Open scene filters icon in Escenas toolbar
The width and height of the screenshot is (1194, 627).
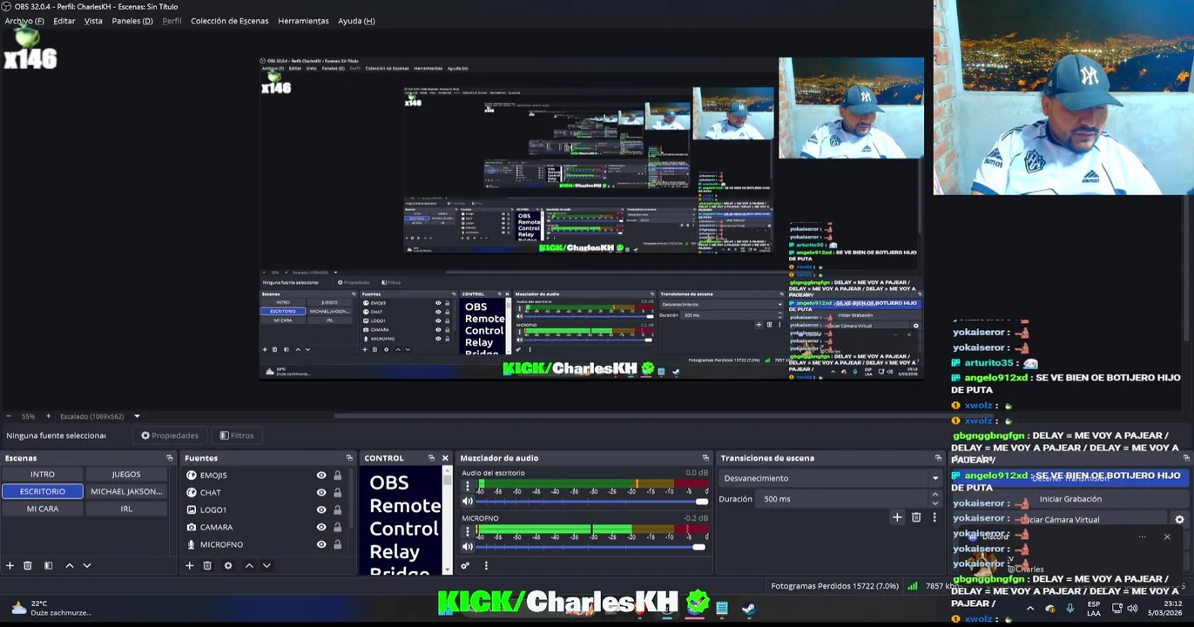click(x=48, y=565)
